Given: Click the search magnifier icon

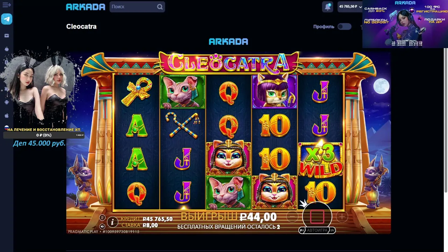Looking at the screenshot, I should (x=160, y=7).
